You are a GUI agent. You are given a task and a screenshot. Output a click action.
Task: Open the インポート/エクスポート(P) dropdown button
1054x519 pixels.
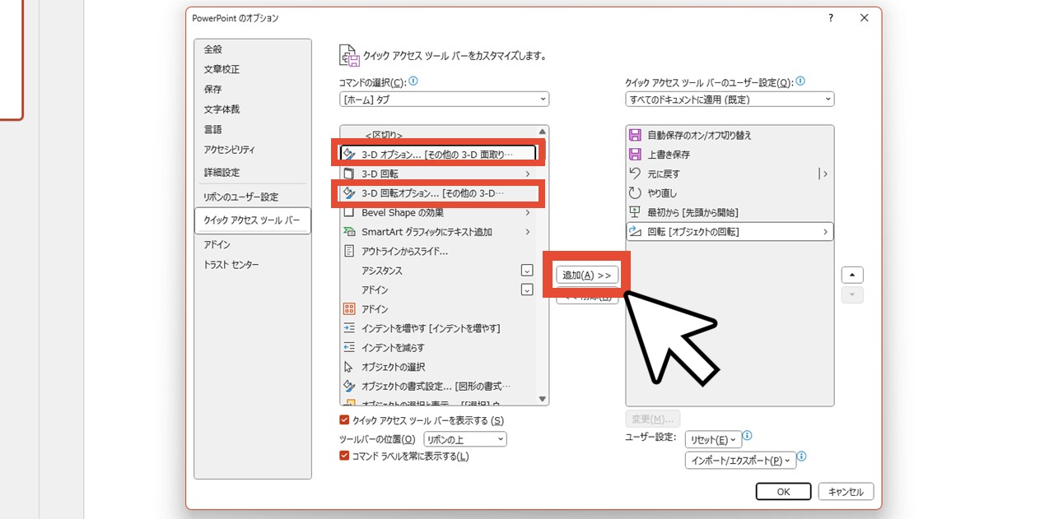pos(740,461)
